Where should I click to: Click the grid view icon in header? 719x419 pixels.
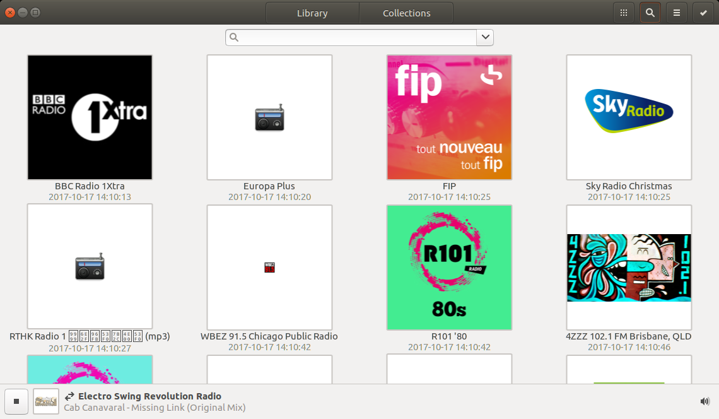point(623,13)
